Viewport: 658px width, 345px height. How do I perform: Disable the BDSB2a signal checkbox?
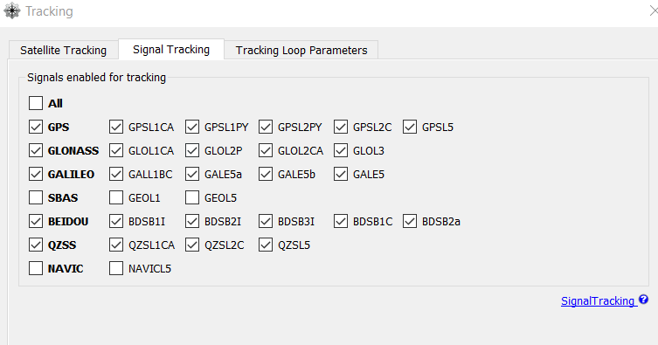click(x=410, y=221)
